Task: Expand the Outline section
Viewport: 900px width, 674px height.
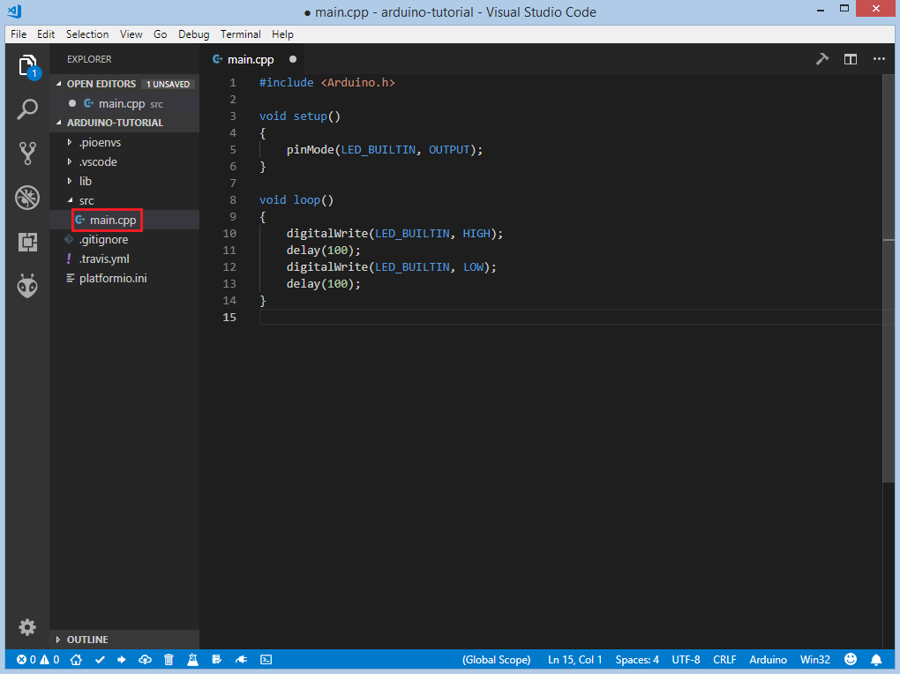Action: tap(59, 640)
